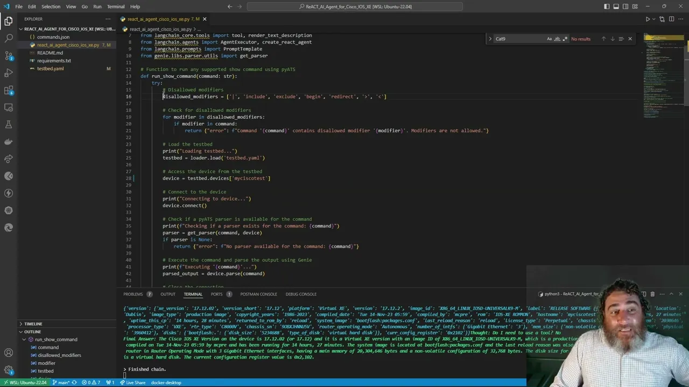This screenshot has width=689, height=387.
Task: Toggle Use Regular Expression in Find widget
Action: click(565, 39)
